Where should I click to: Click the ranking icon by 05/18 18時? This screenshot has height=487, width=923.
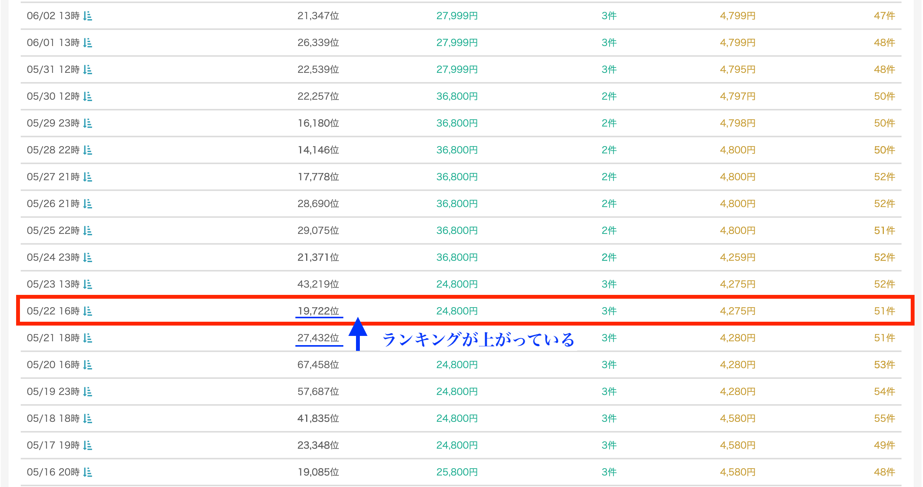pos(87,418)
